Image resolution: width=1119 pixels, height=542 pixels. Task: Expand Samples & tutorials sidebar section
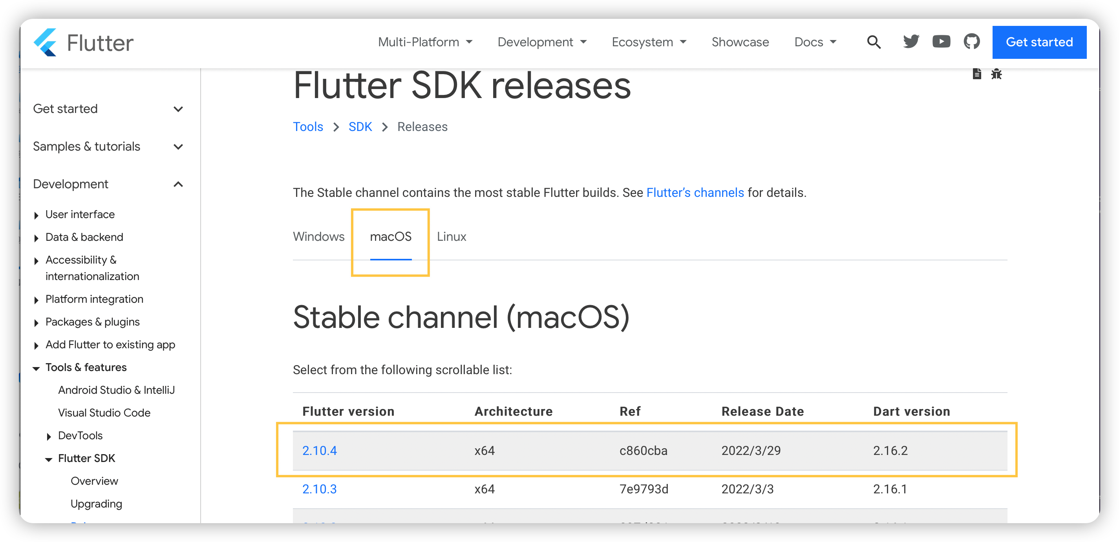pos(108,146)
